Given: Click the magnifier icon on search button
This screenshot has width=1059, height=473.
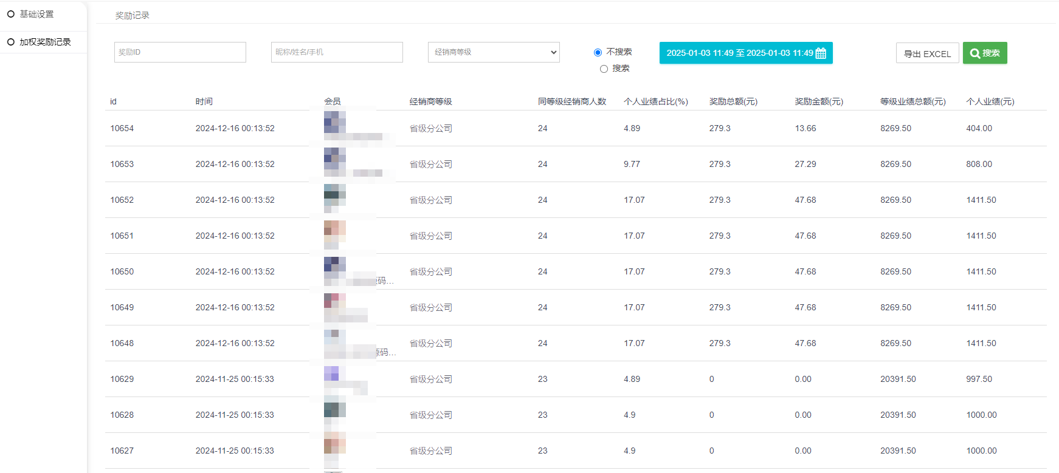Looking at the screenshot, I should pyautogui.click(x=974, y=53).
